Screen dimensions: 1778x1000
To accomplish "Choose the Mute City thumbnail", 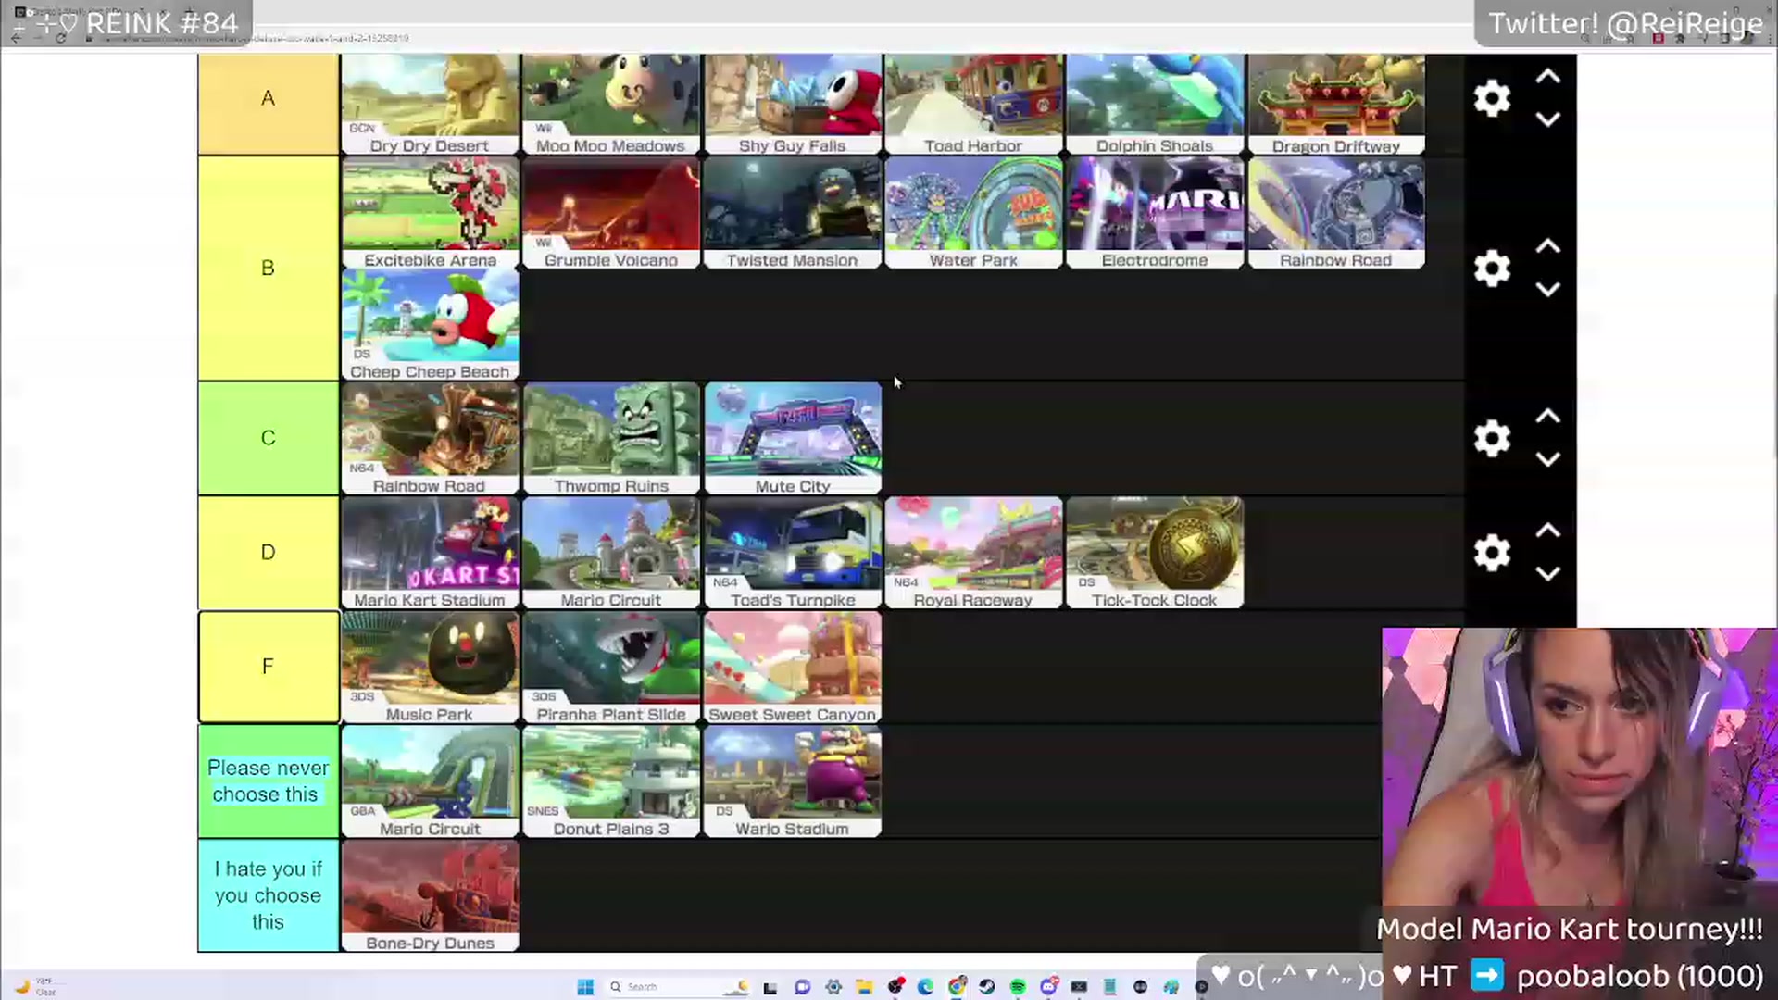I will [x=793, y=439].
